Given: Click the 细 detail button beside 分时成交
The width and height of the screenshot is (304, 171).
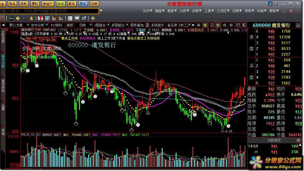Looking at the screenshot, I should pyautogui.click(x=298, y=140).
